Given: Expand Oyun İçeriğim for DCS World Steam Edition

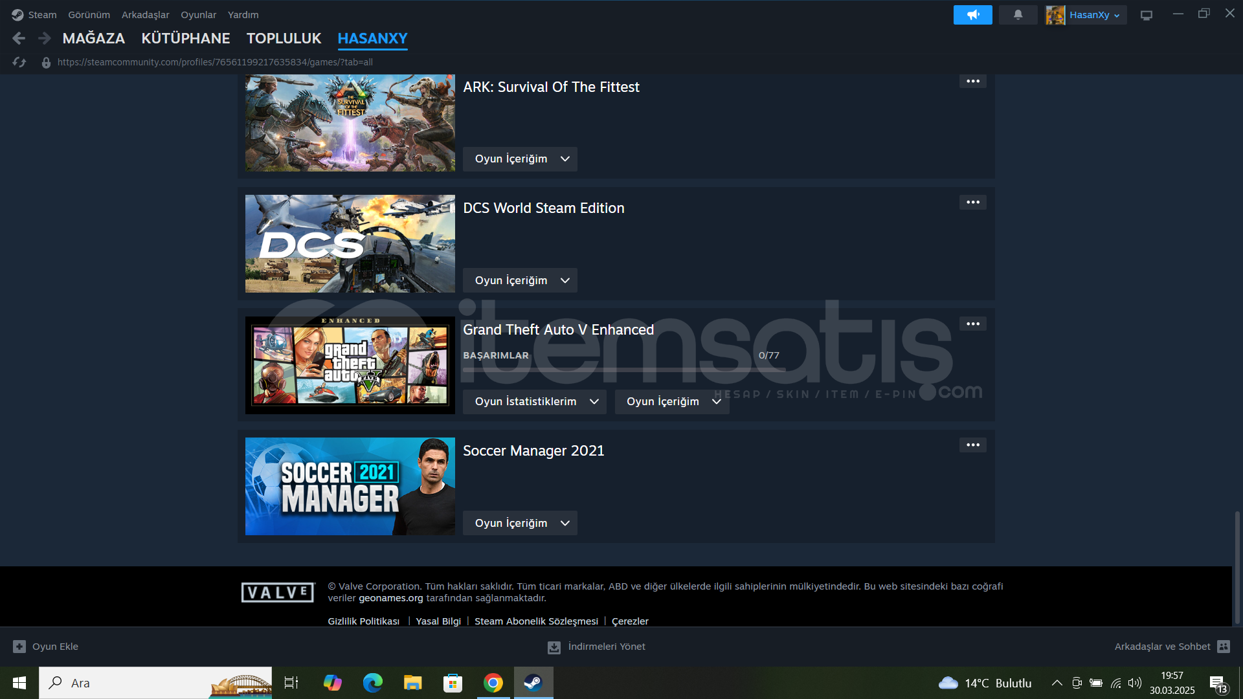Looking at the screenshot, I should point(520,280).
